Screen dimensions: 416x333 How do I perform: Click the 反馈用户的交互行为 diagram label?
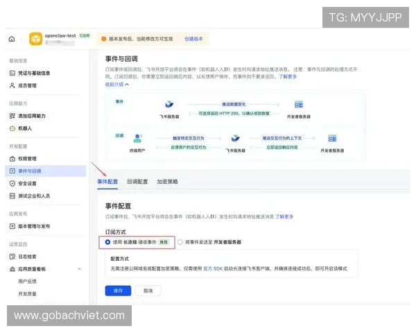[x=189, y=147]
